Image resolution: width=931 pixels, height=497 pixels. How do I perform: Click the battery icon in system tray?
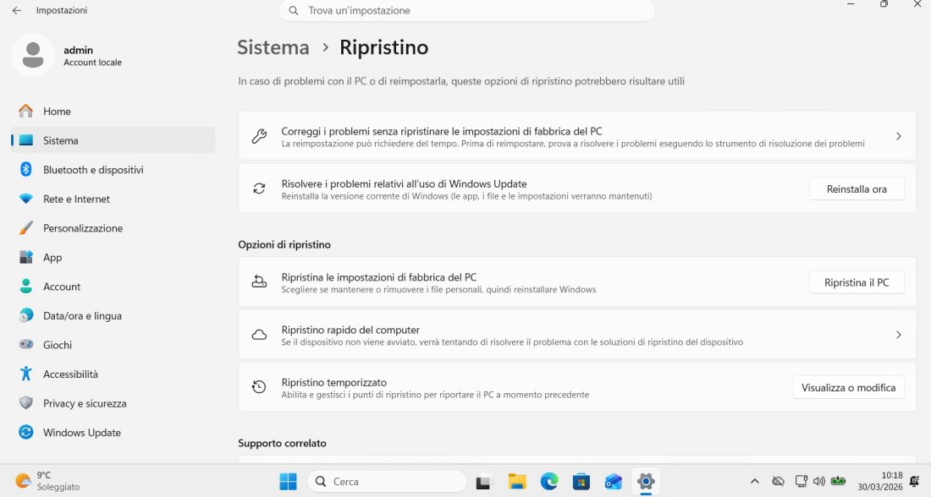coord(838,481)
